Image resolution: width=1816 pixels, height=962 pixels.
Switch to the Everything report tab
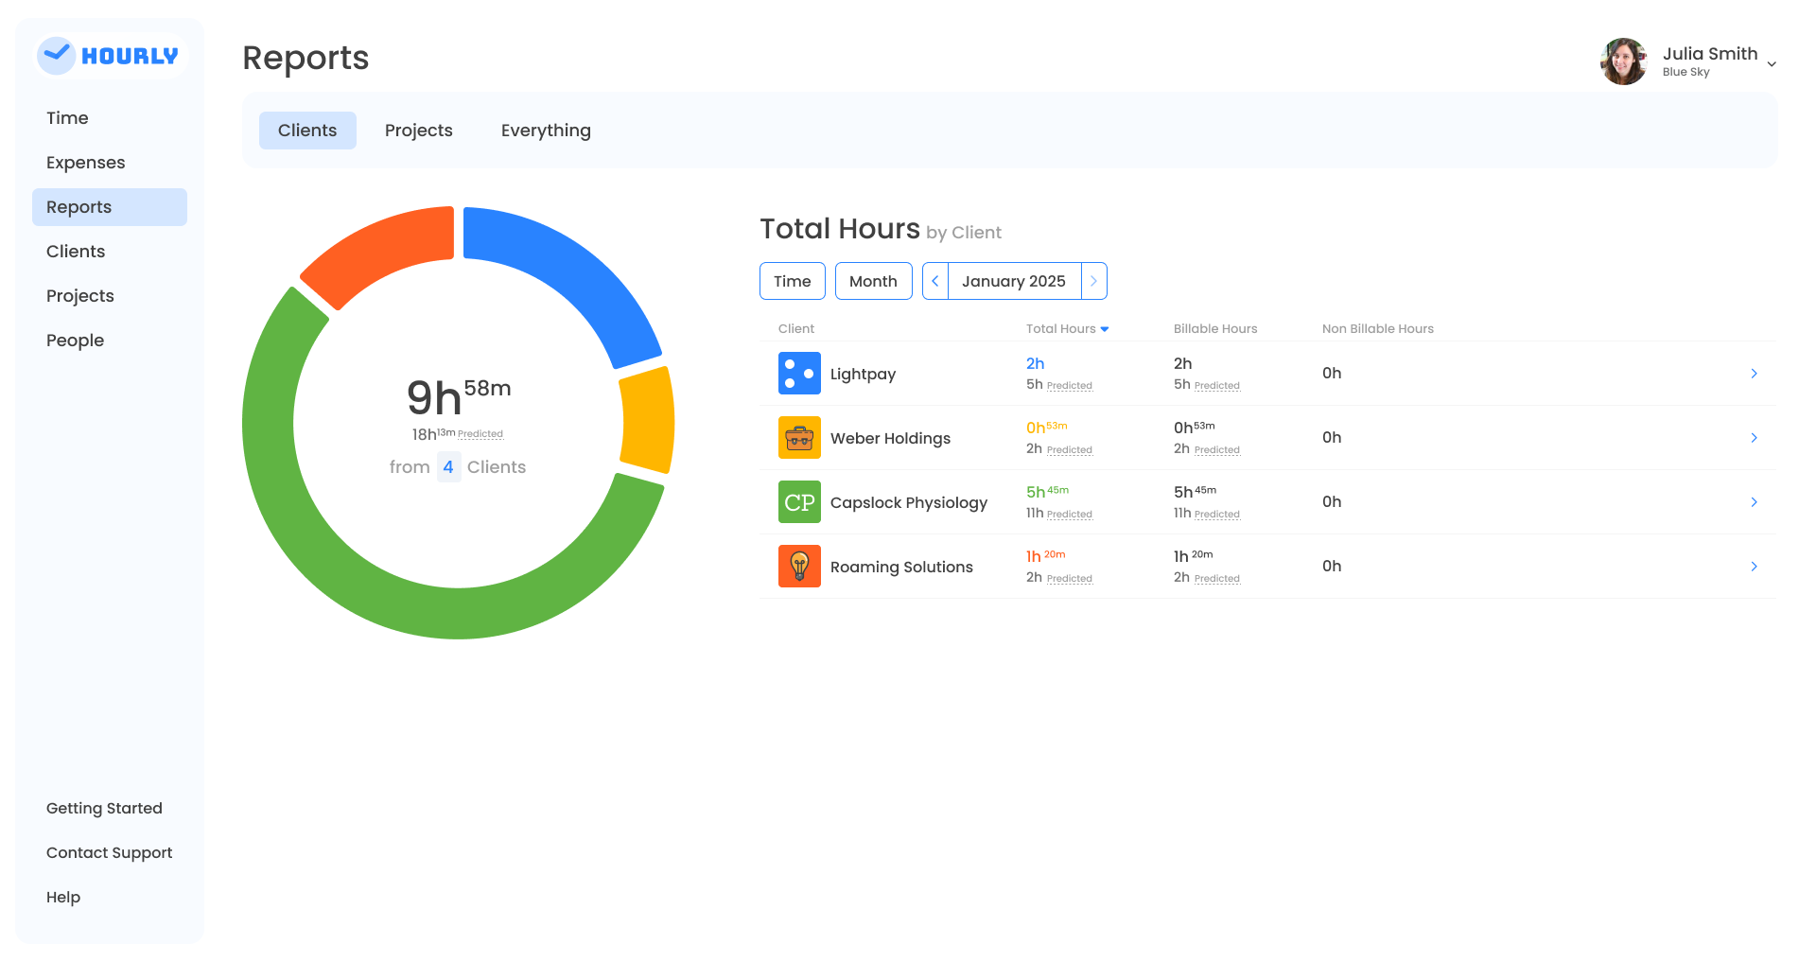(x=546, y=131)
